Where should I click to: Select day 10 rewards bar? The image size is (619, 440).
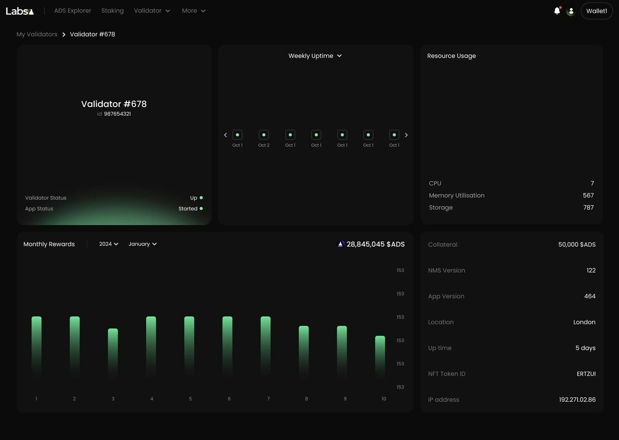(380, 357)
